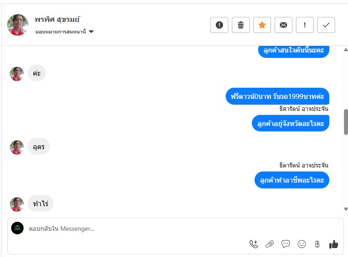Screen dimensions: 348x257
Task: Send a thumbs-up like
Action: click(x=334, y=244)
